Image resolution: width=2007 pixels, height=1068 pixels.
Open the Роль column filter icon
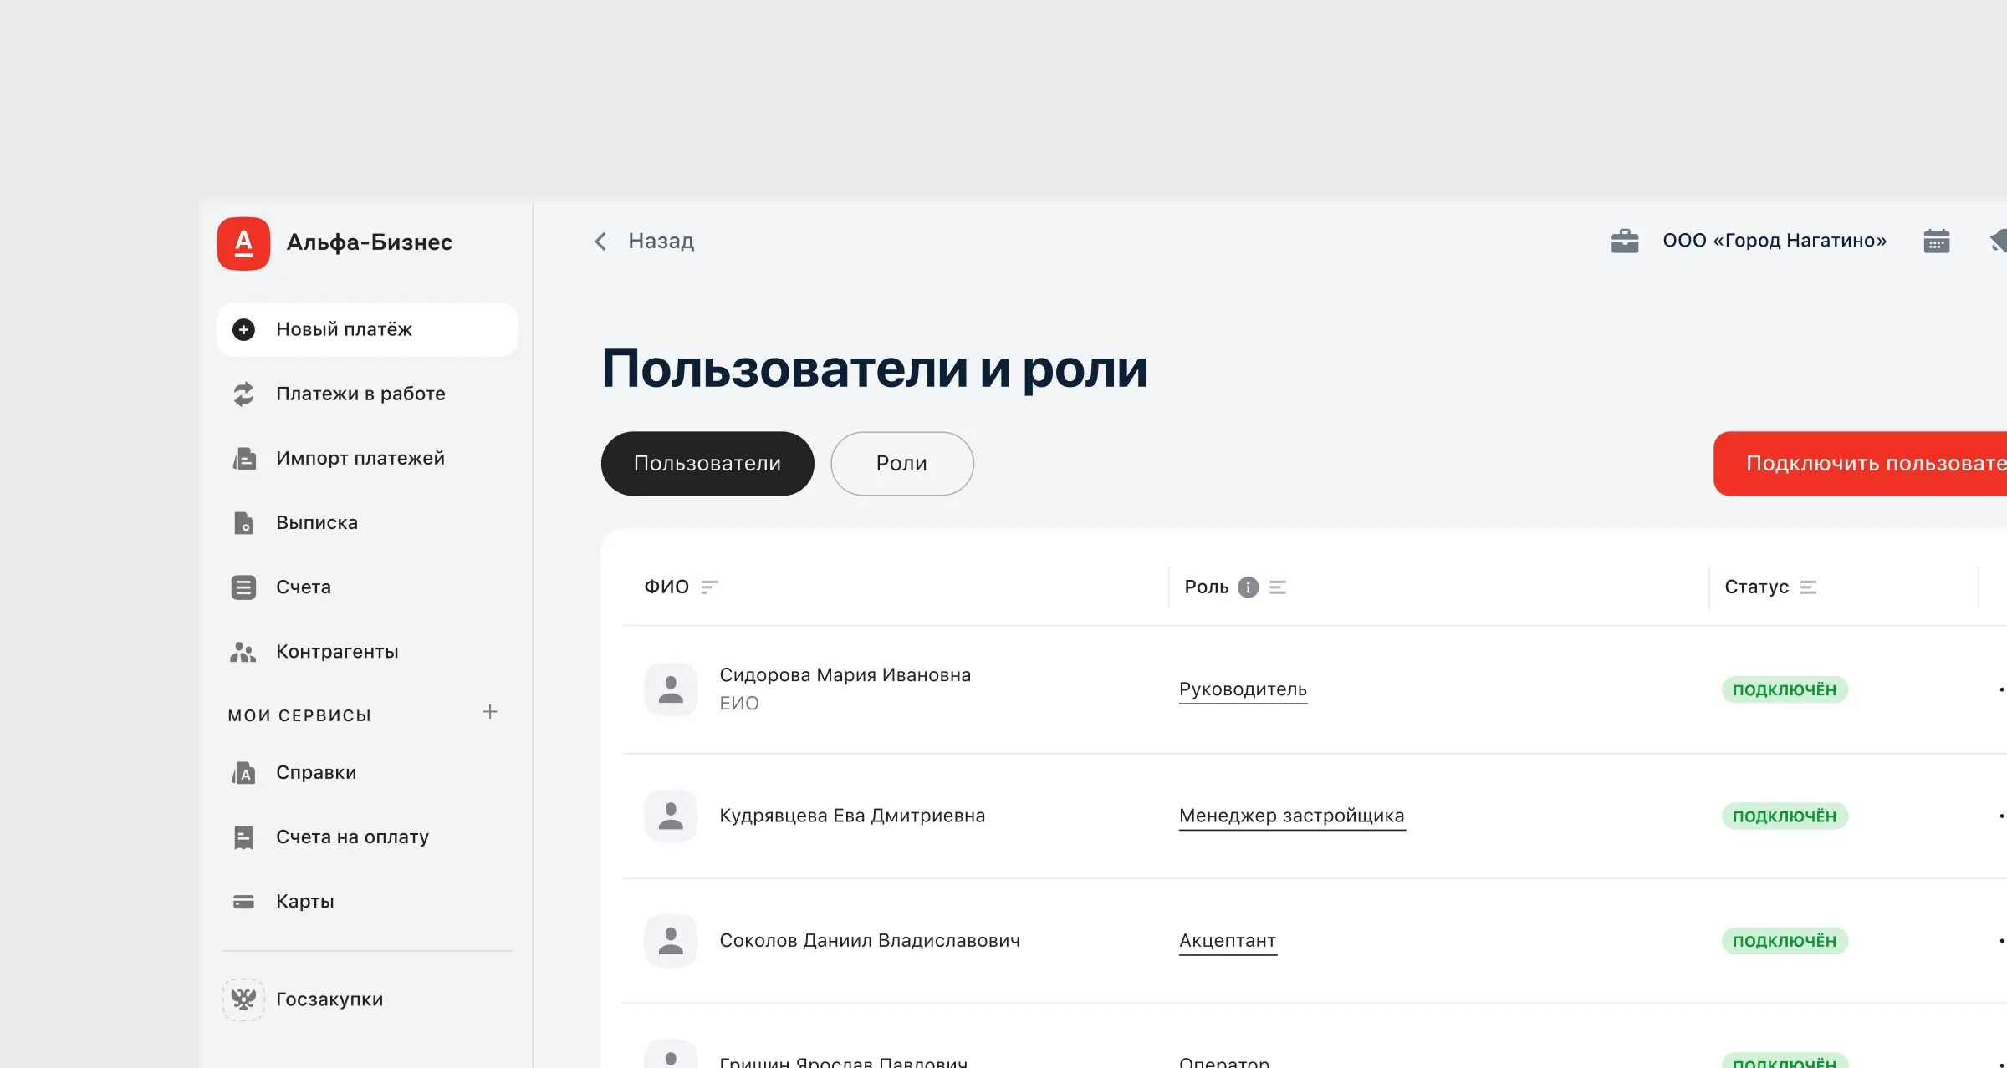(1278, 587)
